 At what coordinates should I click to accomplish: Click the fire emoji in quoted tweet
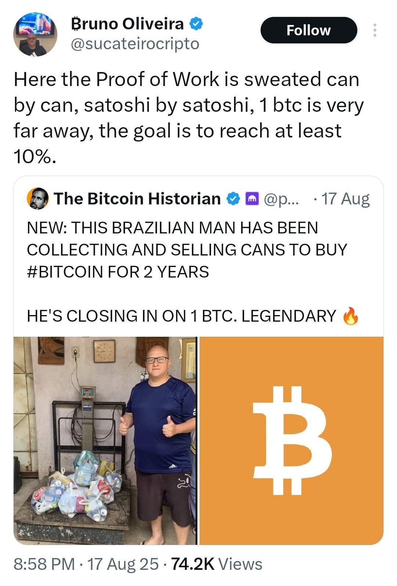pos(351,316)
